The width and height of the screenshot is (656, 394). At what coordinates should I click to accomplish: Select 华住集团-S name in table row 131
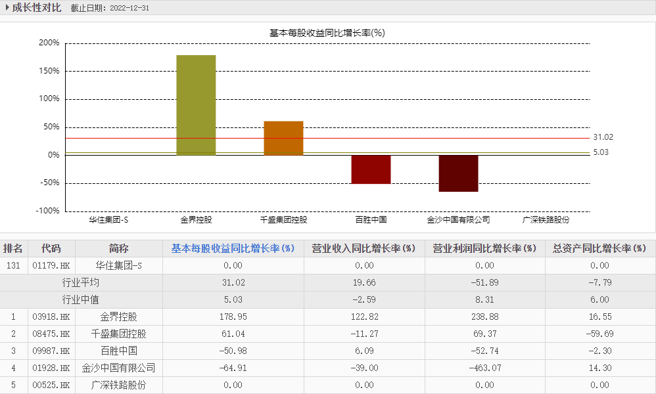(118, 266)
